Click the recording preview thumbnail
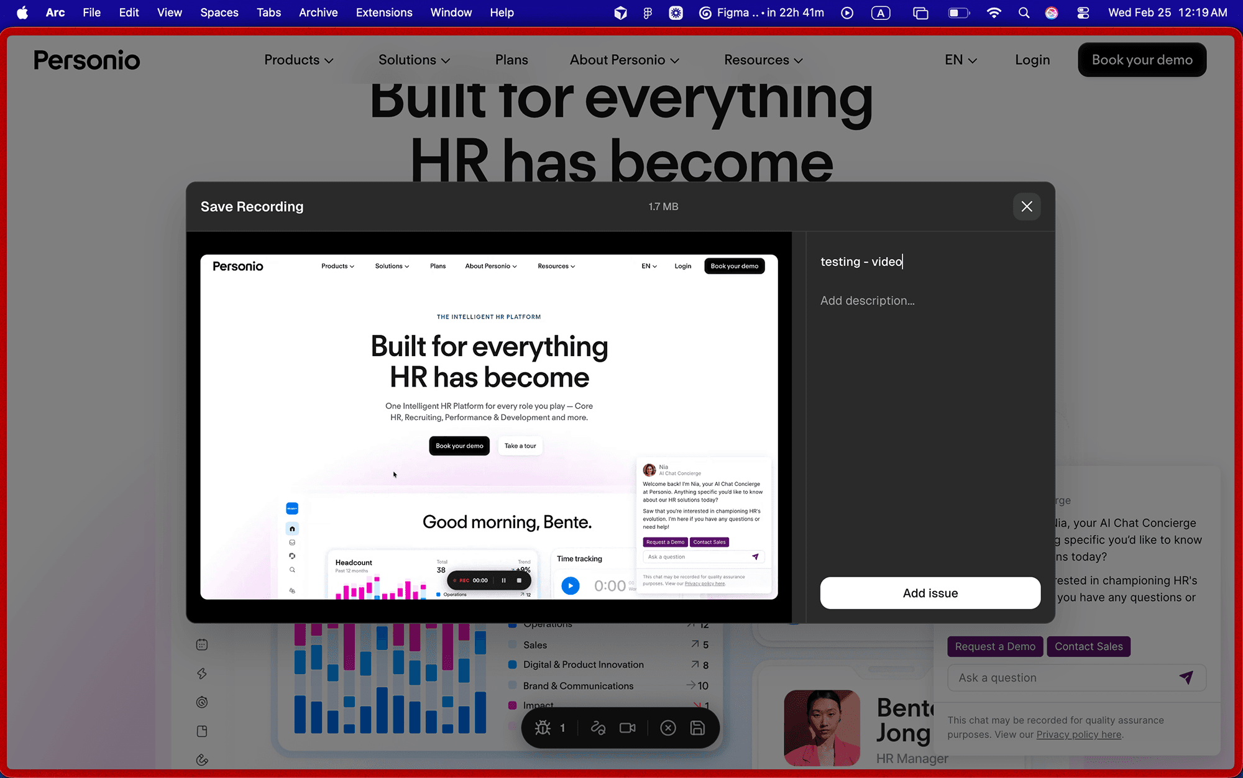 tap(488, 426)
